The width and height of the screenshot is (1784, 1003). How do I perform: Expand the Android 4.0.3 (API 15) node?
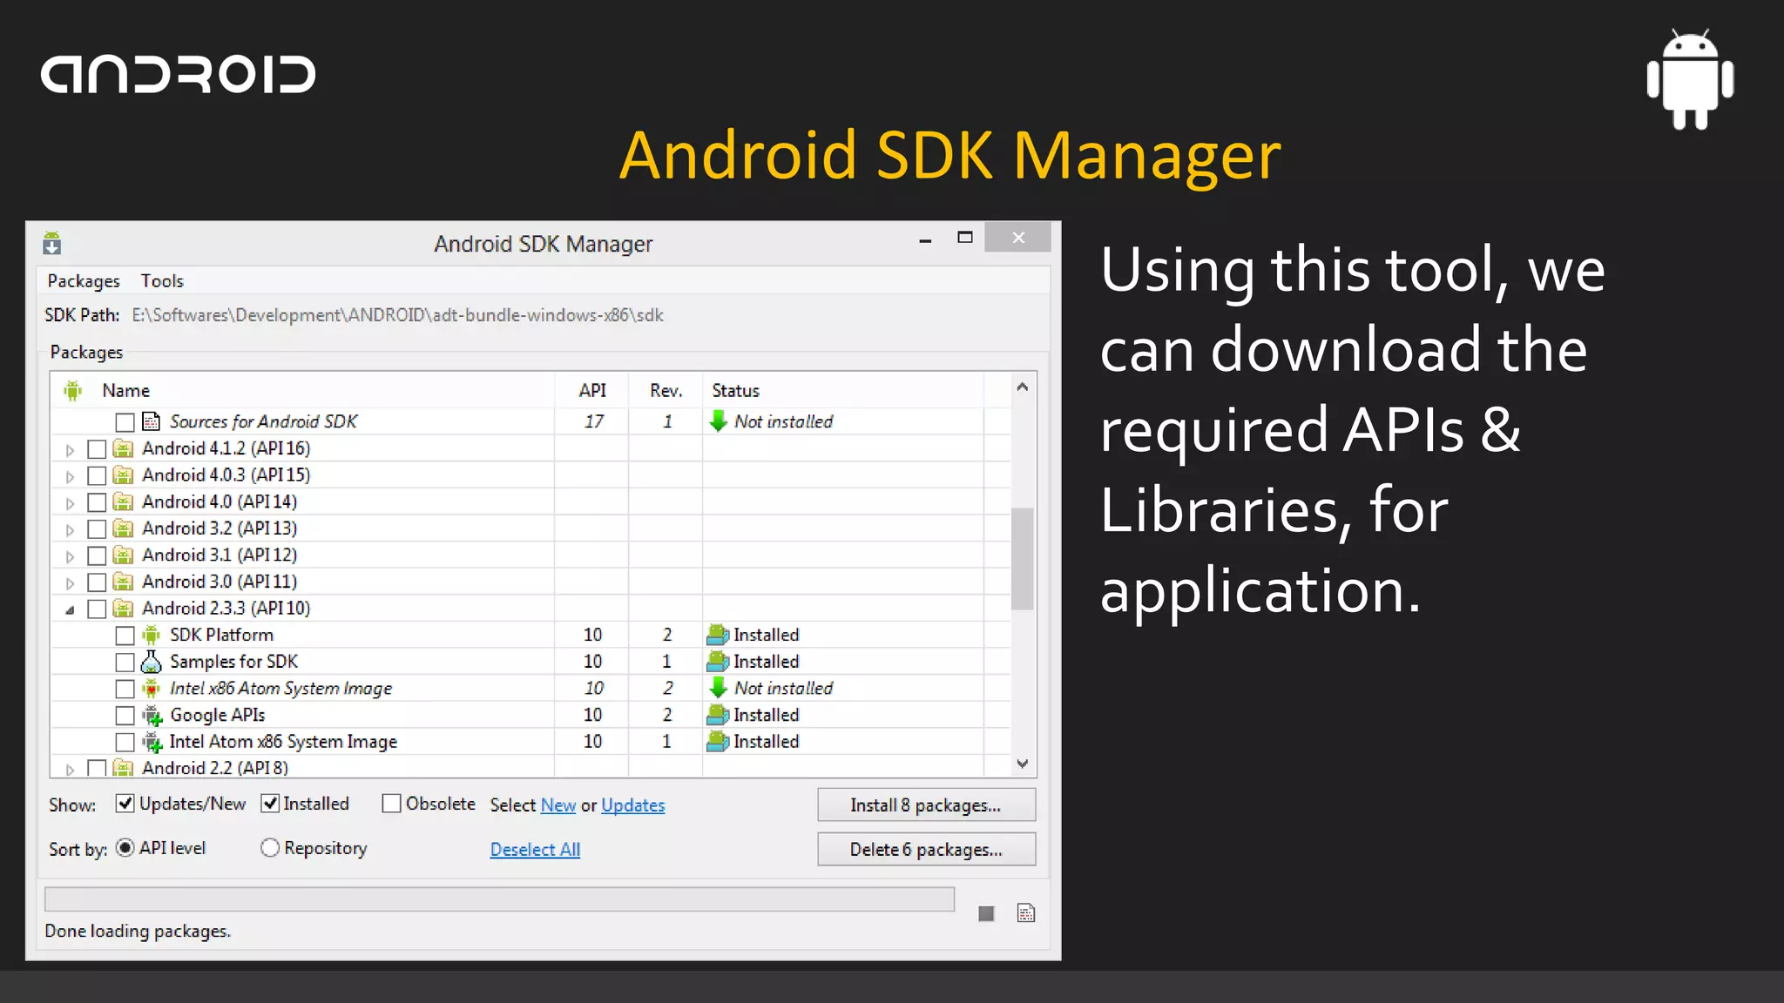pos(71,476)
